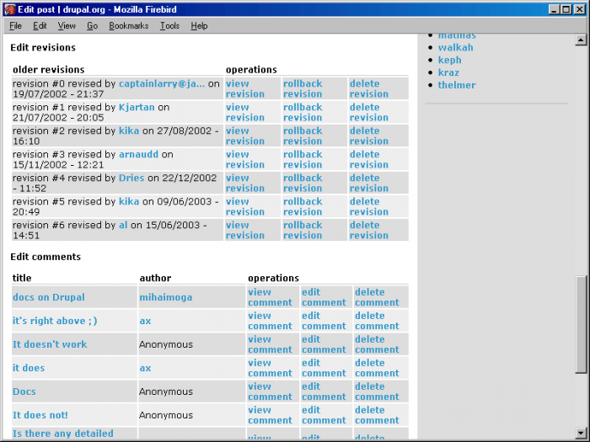The width and height of the screenshot is (590, 442).
Task: Delete revision #3
Action: (x=369, y=159)
